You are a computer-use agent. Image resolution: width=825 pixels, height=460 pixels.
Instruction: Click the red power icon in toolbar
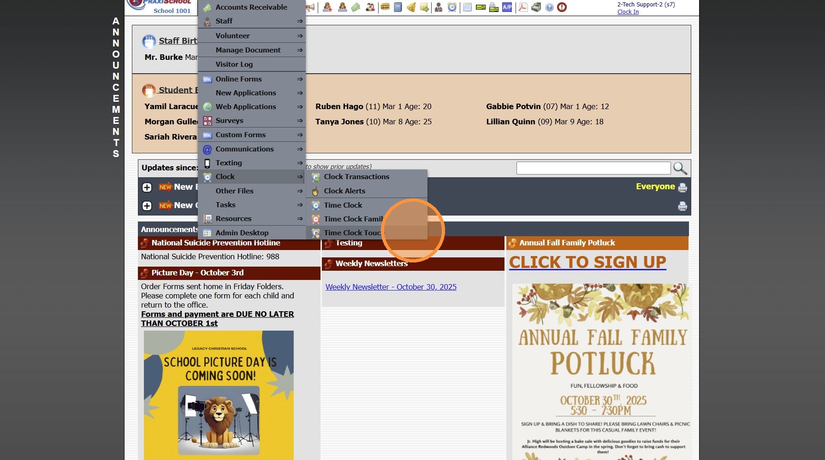click(562, 7)
